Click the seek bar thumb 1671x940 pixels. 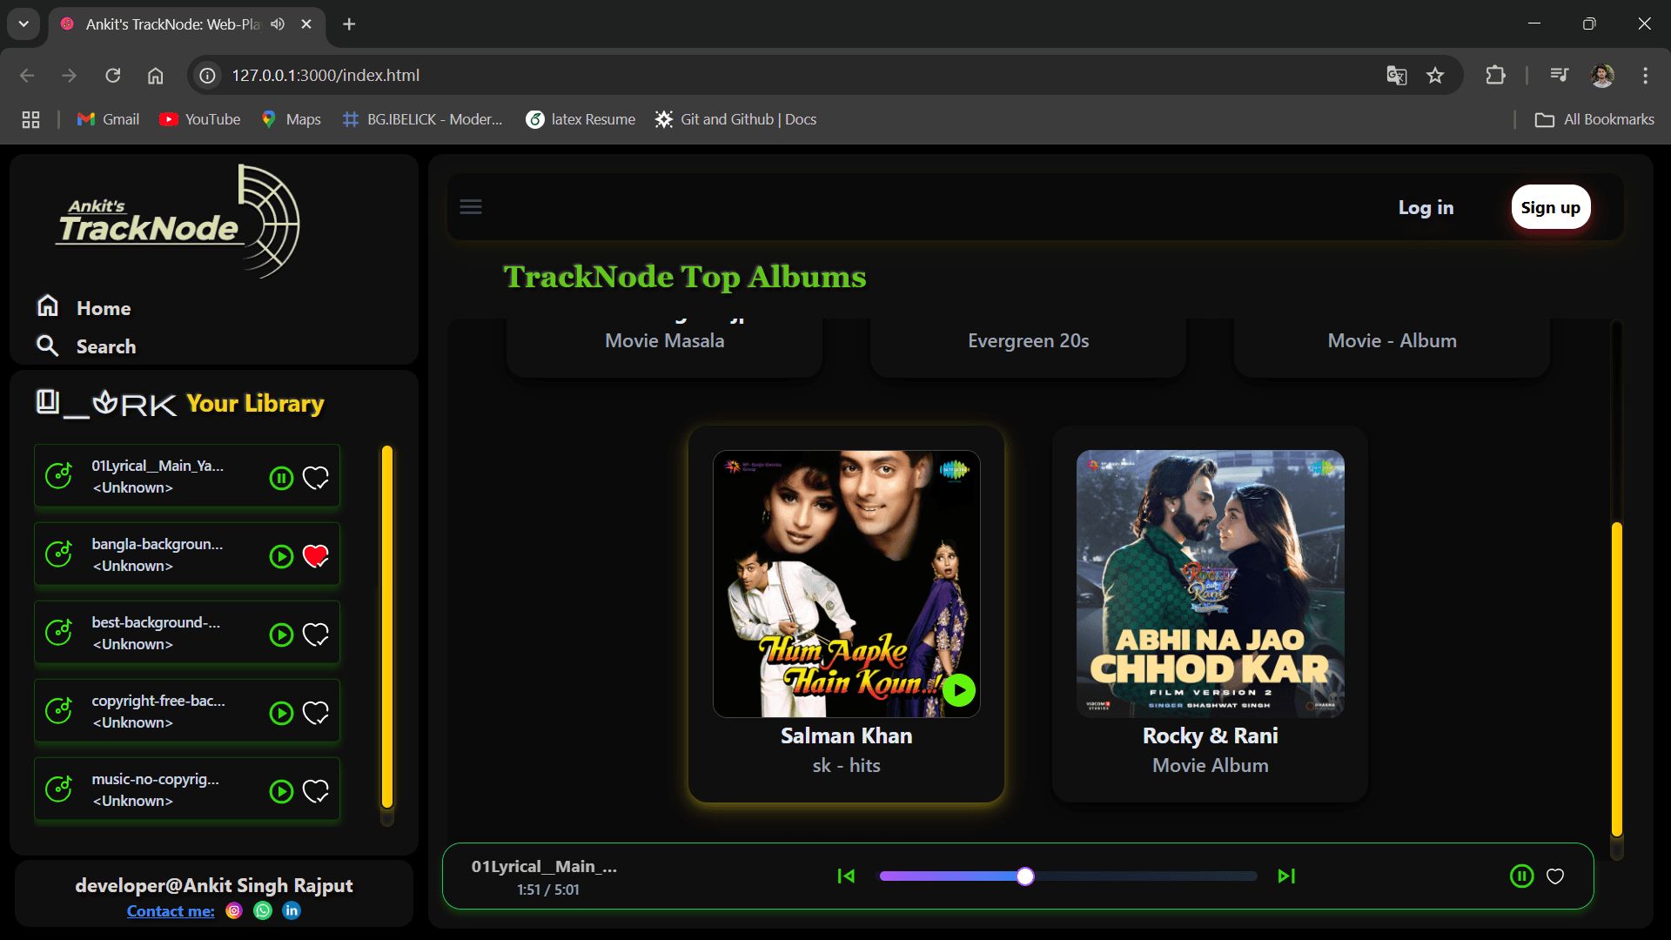[1025, 876]
